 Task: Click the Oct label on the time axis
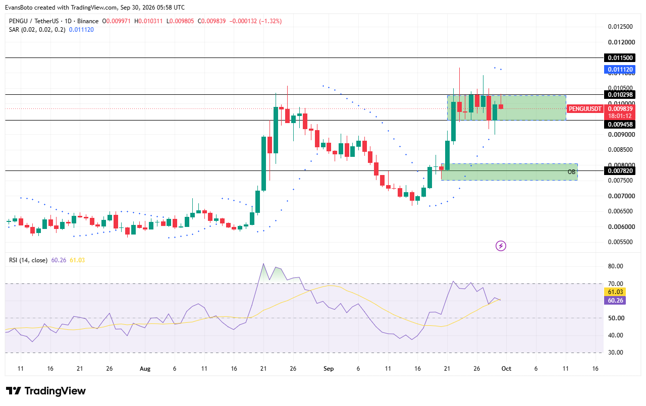[506, 369]
